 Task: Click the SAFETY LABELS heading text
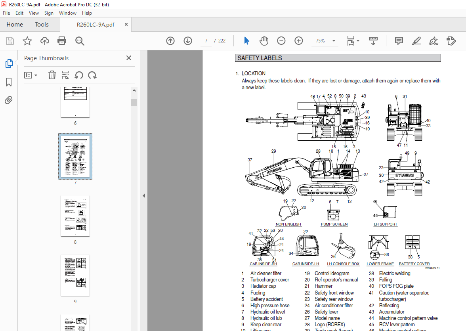(260, 58)
